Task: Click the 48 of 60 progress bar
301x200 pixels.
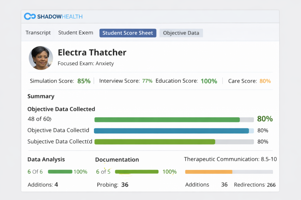Action: pos(174,119)
